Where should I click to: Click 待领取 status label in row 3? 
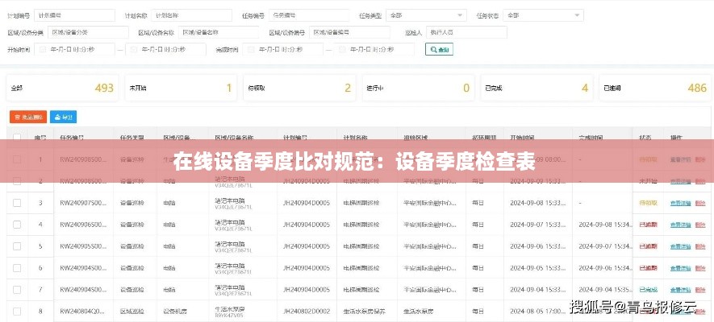point(649,203)
